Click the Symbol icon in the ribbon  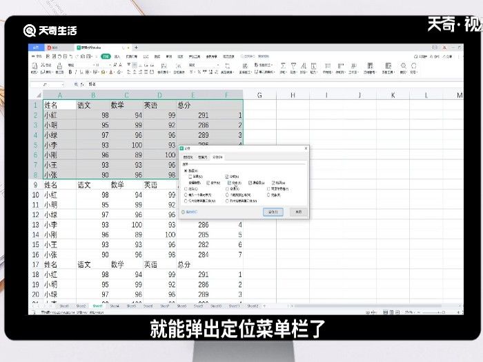414,66
